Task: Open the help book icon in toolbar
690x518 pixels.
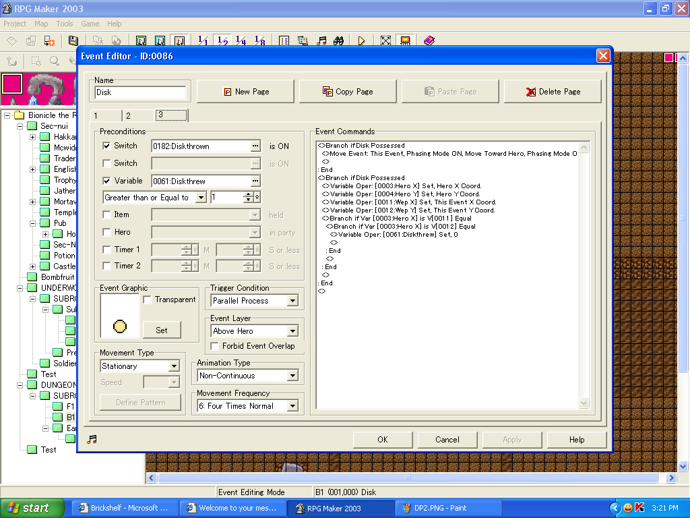Action: click(x=429, y=41)
